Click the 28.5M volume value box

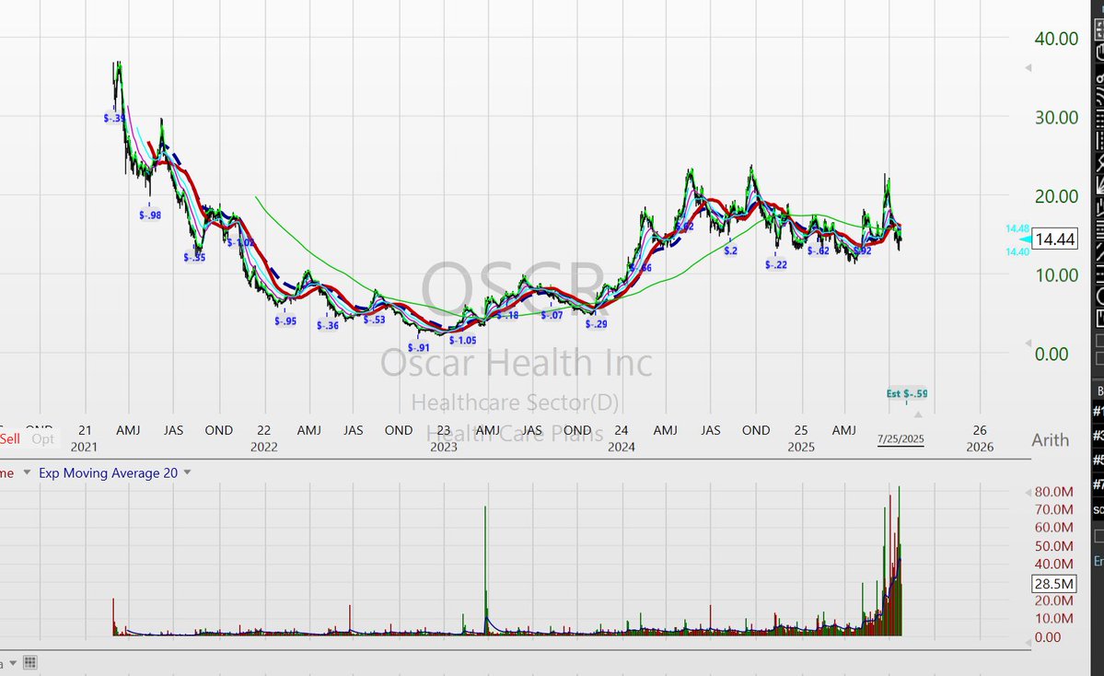[x=1054, y=584]
